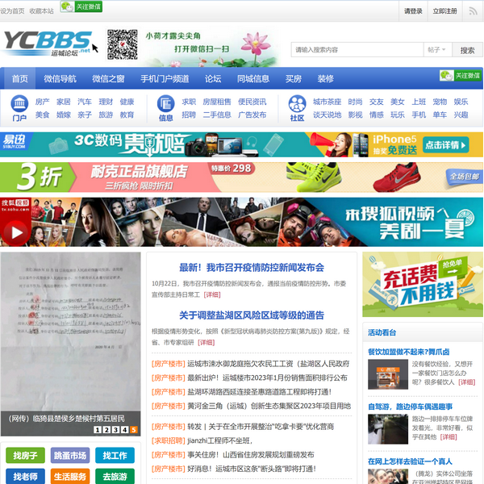The width and height of the screenshot is (484, 484).
Task: Click the 信息 category icon
Action: (165, 109)
